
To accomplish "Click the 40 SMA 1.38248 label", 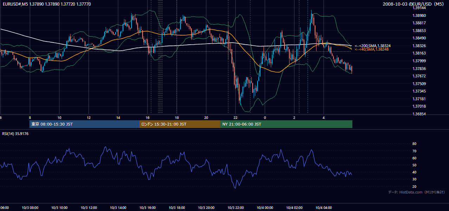I will click(372, 50).
